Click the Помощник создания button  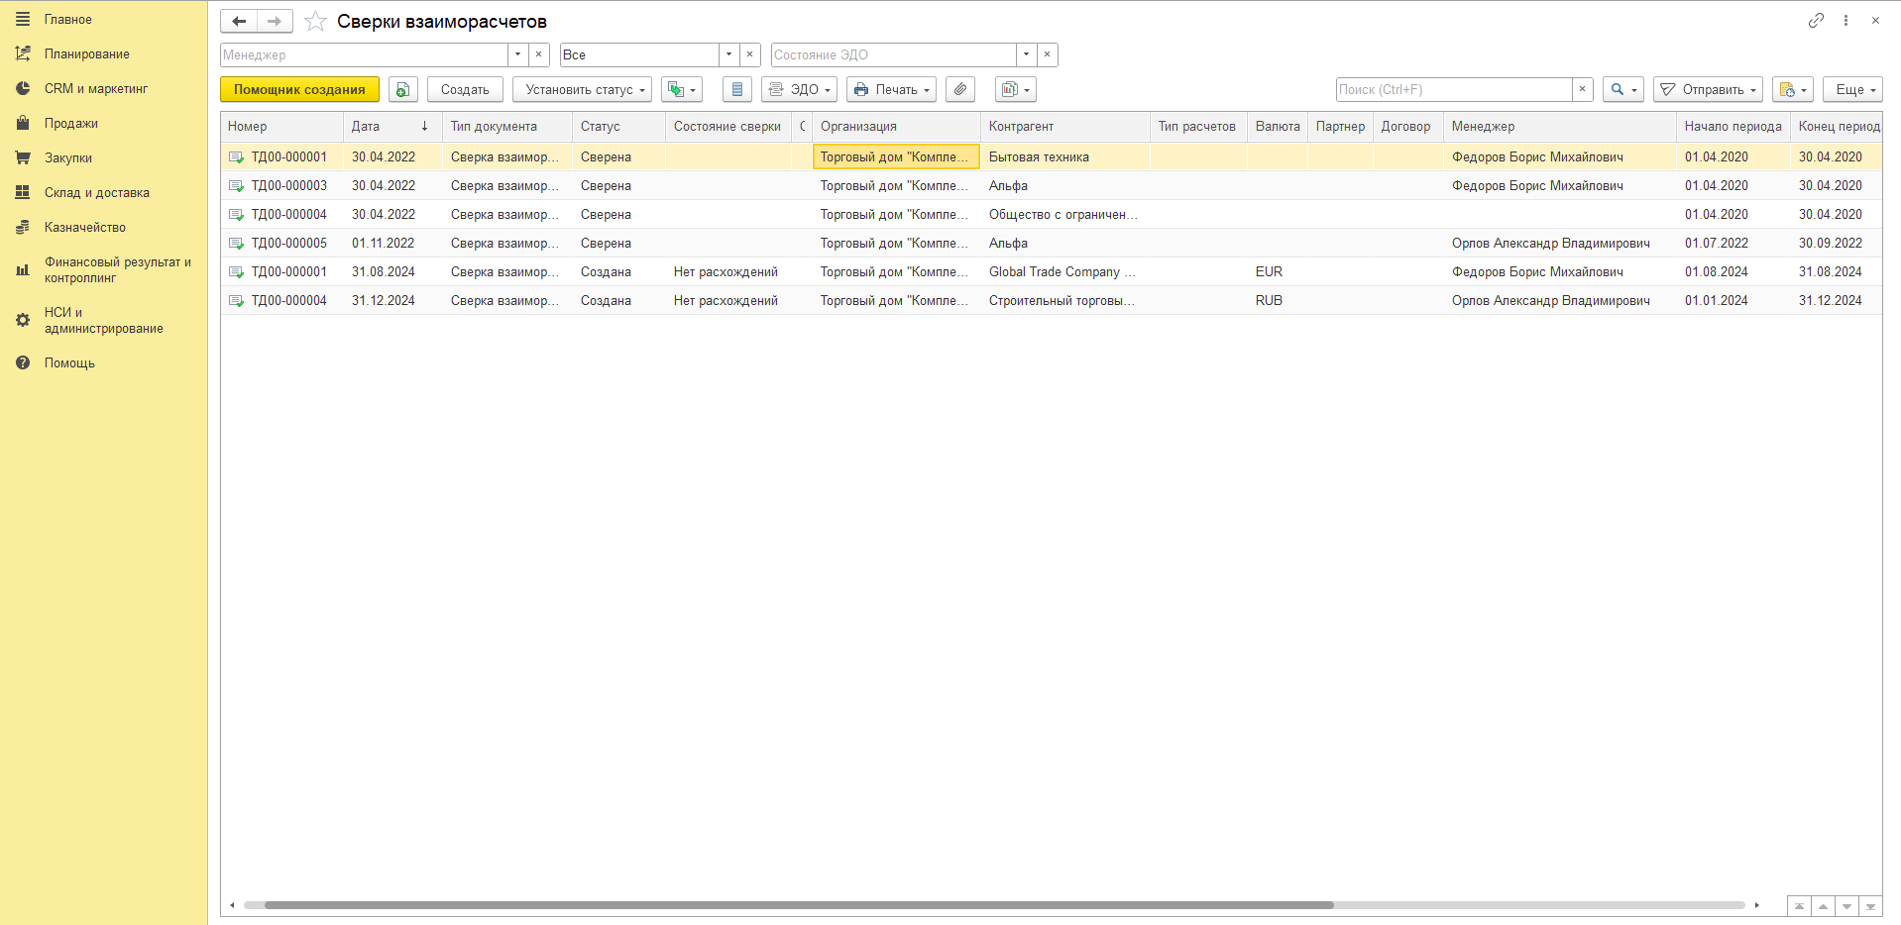click(x=299, y=89)
